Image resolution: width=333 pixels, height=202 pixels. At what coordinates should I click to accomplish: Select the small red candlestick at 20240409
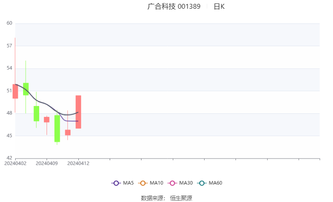[x=47, y=119]
